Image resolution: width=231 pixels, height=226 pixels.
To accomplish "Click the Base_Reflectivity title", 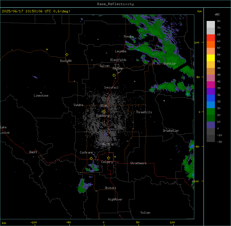I will pyautogui.click(x=115, y=4).
